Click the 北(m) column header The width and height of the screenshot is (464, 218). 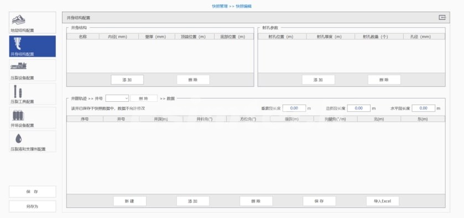[379, 119]
